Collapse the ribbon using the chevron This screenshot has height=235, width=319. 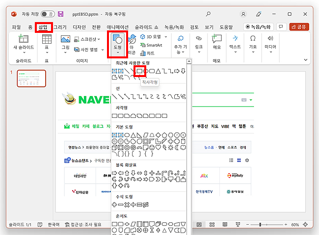tap(305, 60)
